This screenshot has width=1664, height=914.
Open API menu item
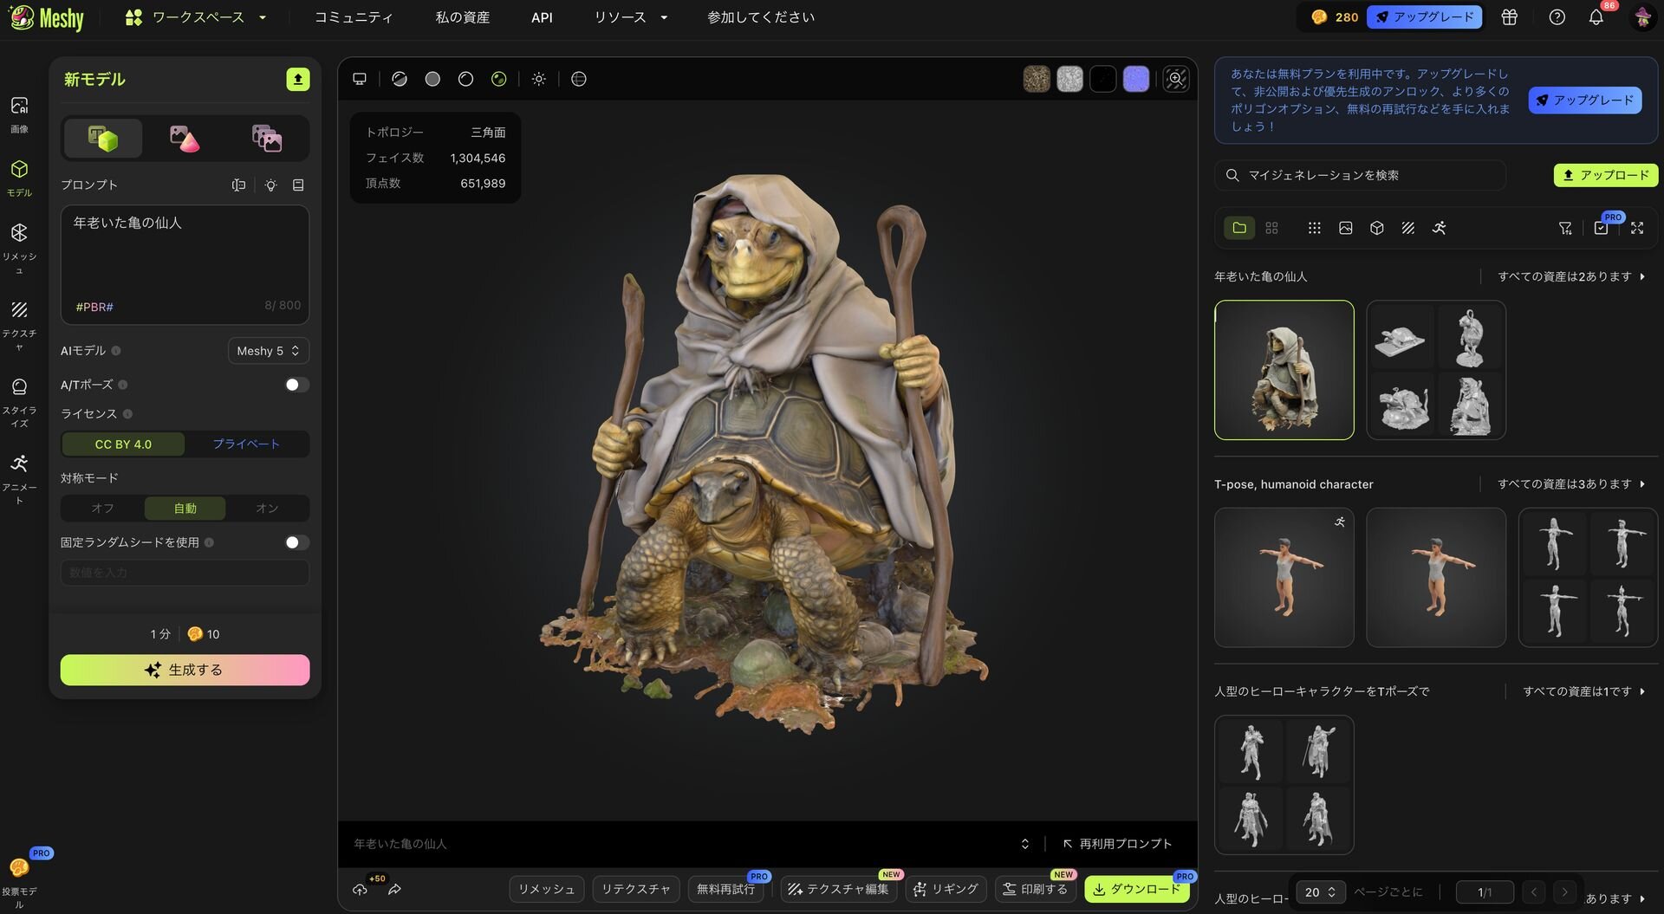(542, 17)
